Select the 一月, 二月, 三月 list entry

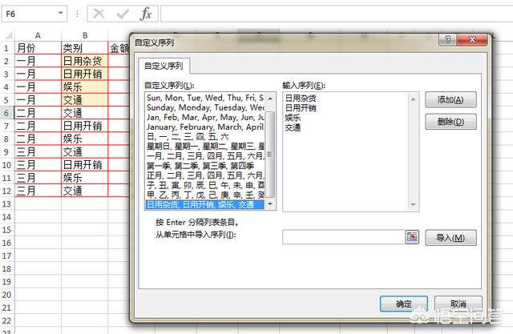[205, 156]
